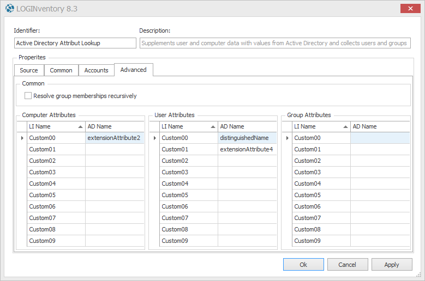The width and height of the screenshot is (425, 281).
Task: Enable Resolve group memberships recursively checkbox
Action: (x=28, y=96)
